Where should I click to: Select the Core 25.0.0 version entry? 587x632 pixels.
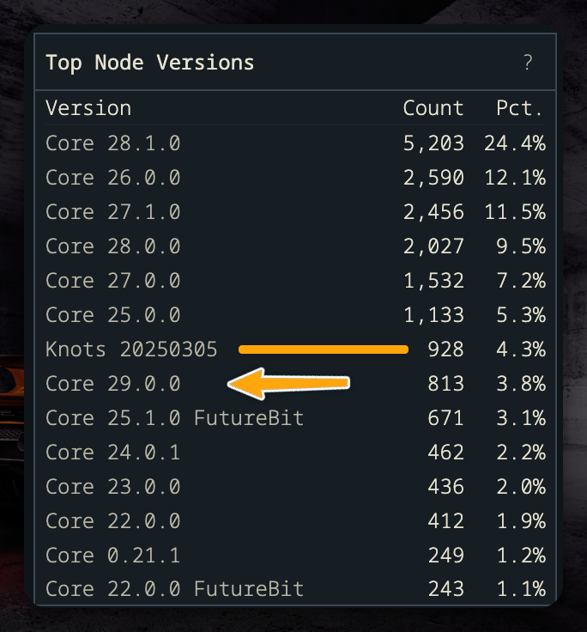(x=112, y=315)
